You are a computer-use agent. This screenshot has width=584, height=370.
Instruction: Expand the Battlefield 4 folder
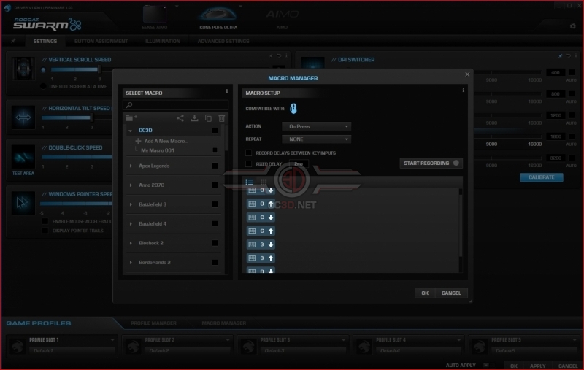[x=131, y=224]
